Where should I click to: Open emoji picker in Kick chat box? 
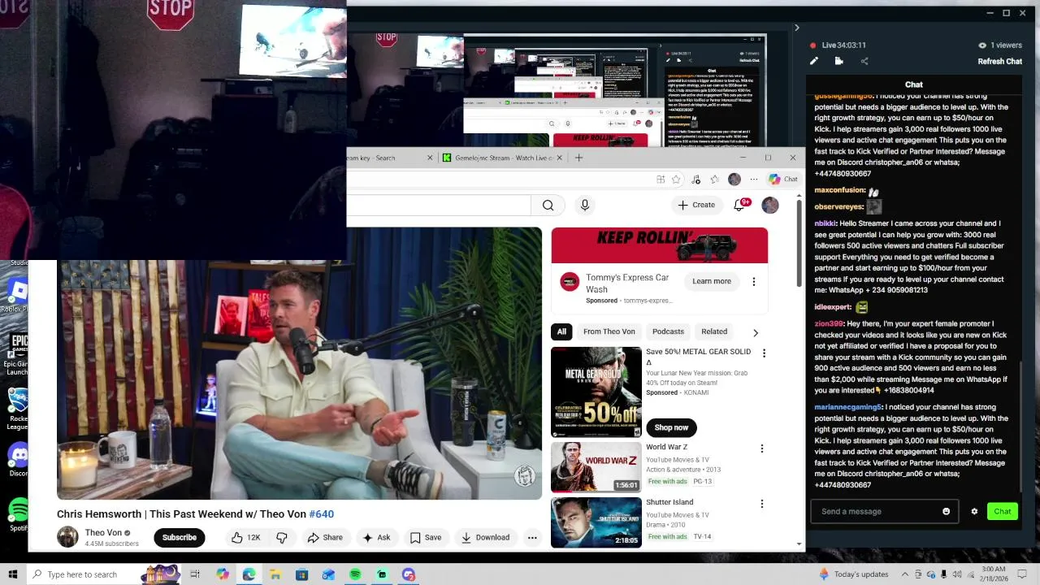click(946, 511)
